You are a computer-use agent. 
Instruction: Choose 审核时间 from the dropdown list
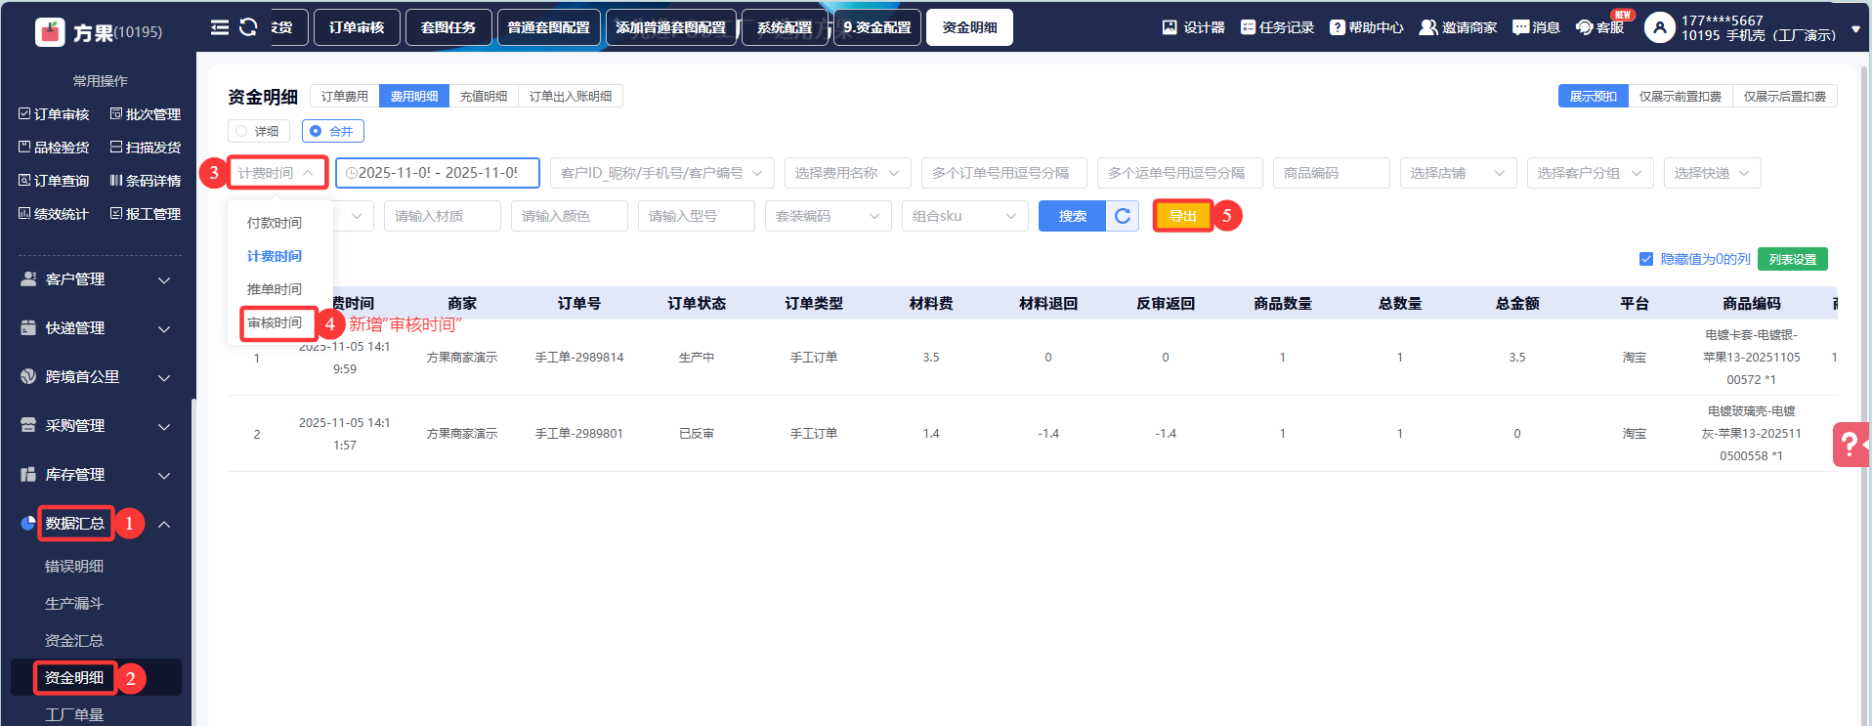275,322
